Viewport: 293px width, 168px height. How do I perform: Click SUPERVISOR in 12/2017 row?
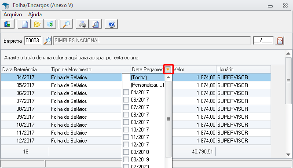[x=233, y=141]
